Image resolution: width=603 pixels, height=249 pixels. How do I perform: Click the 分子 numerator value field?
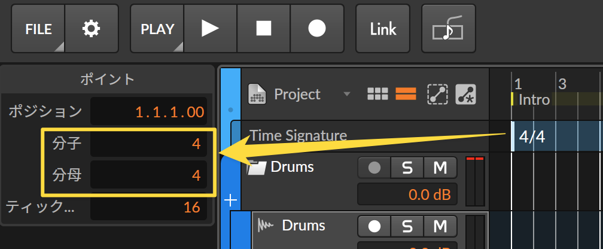tap(149, 144)
